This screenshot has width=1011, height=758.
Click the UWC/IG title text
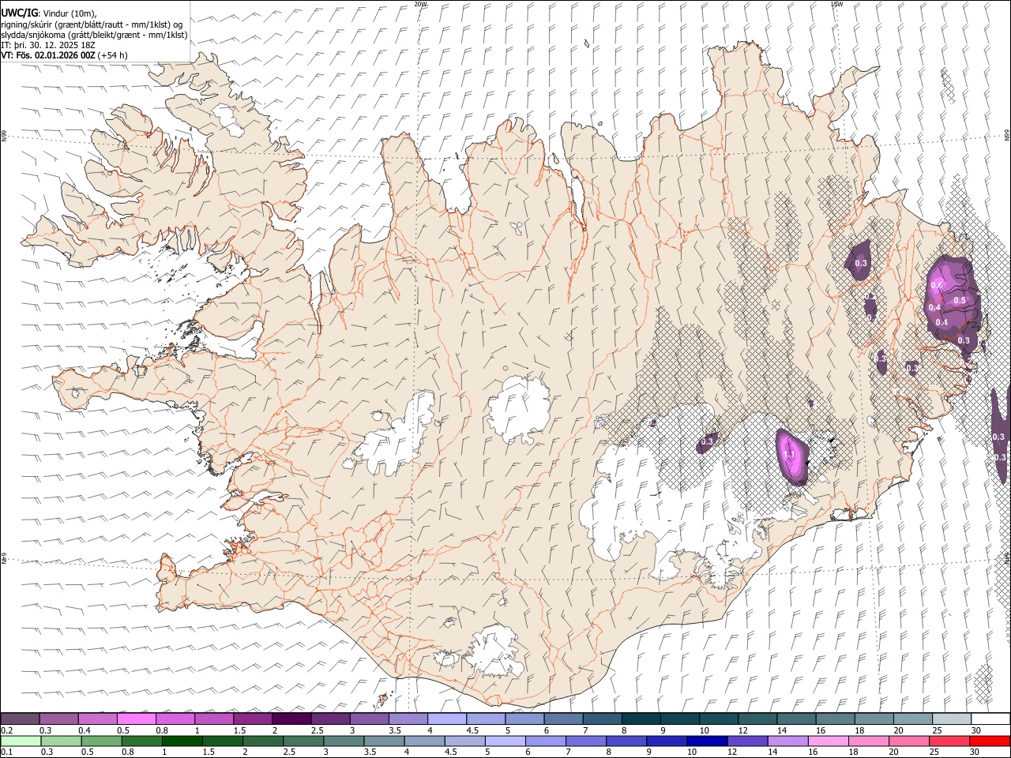[x=20, y=13]
